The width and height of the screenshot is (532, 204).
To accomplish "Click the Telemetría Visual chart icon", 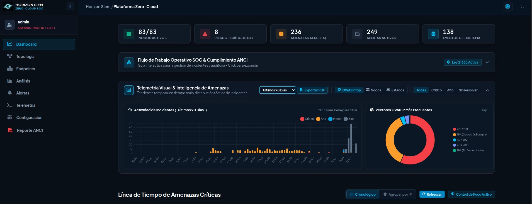I will click(x=129, y=90).
